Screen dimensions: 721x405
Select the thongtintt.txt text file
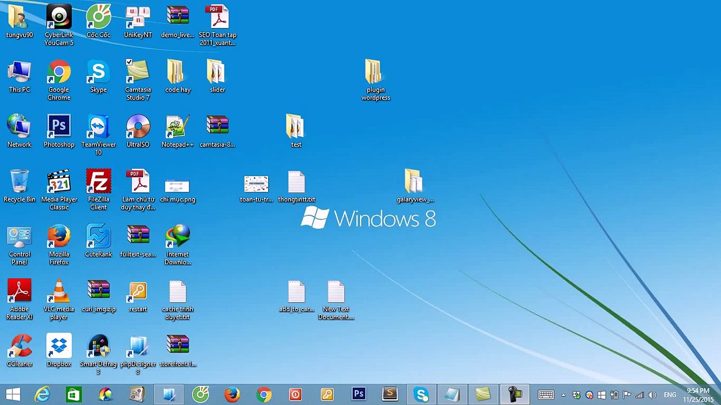click(296, 186)
